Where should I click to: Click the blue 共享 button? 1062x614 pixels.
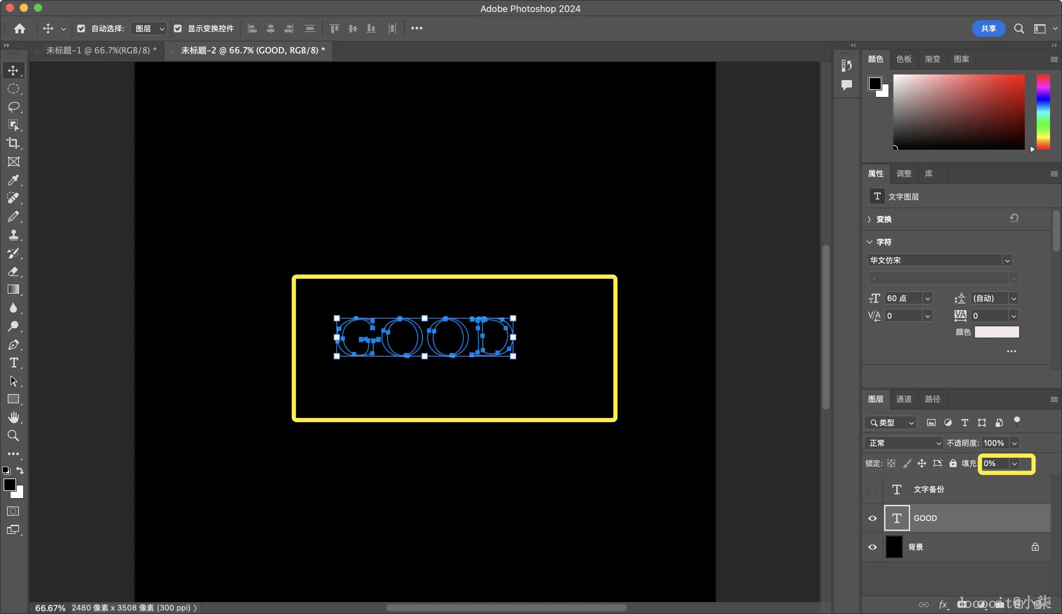[x=988, y=28]
